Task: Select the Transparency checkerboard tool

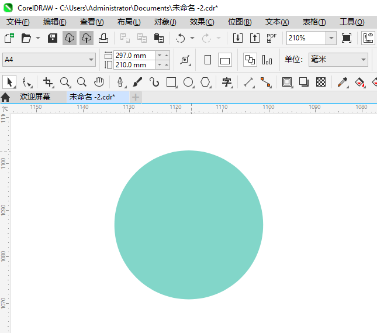Action: (x=321, y=82)
